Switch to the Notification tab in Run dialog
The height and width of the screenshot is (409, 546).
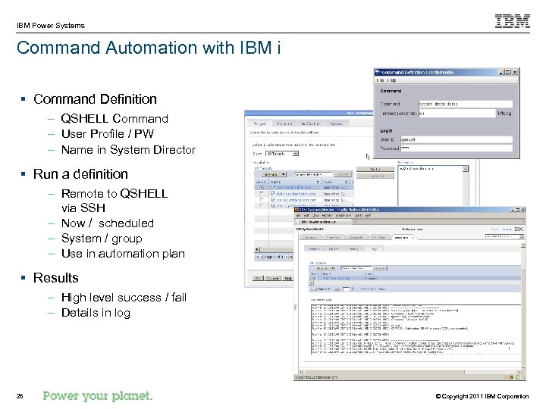coord(310,123)
